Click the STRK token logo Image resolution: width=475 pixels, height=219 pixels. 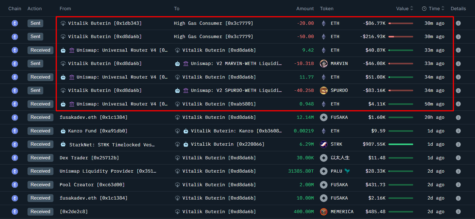click(x=323, y=144)
